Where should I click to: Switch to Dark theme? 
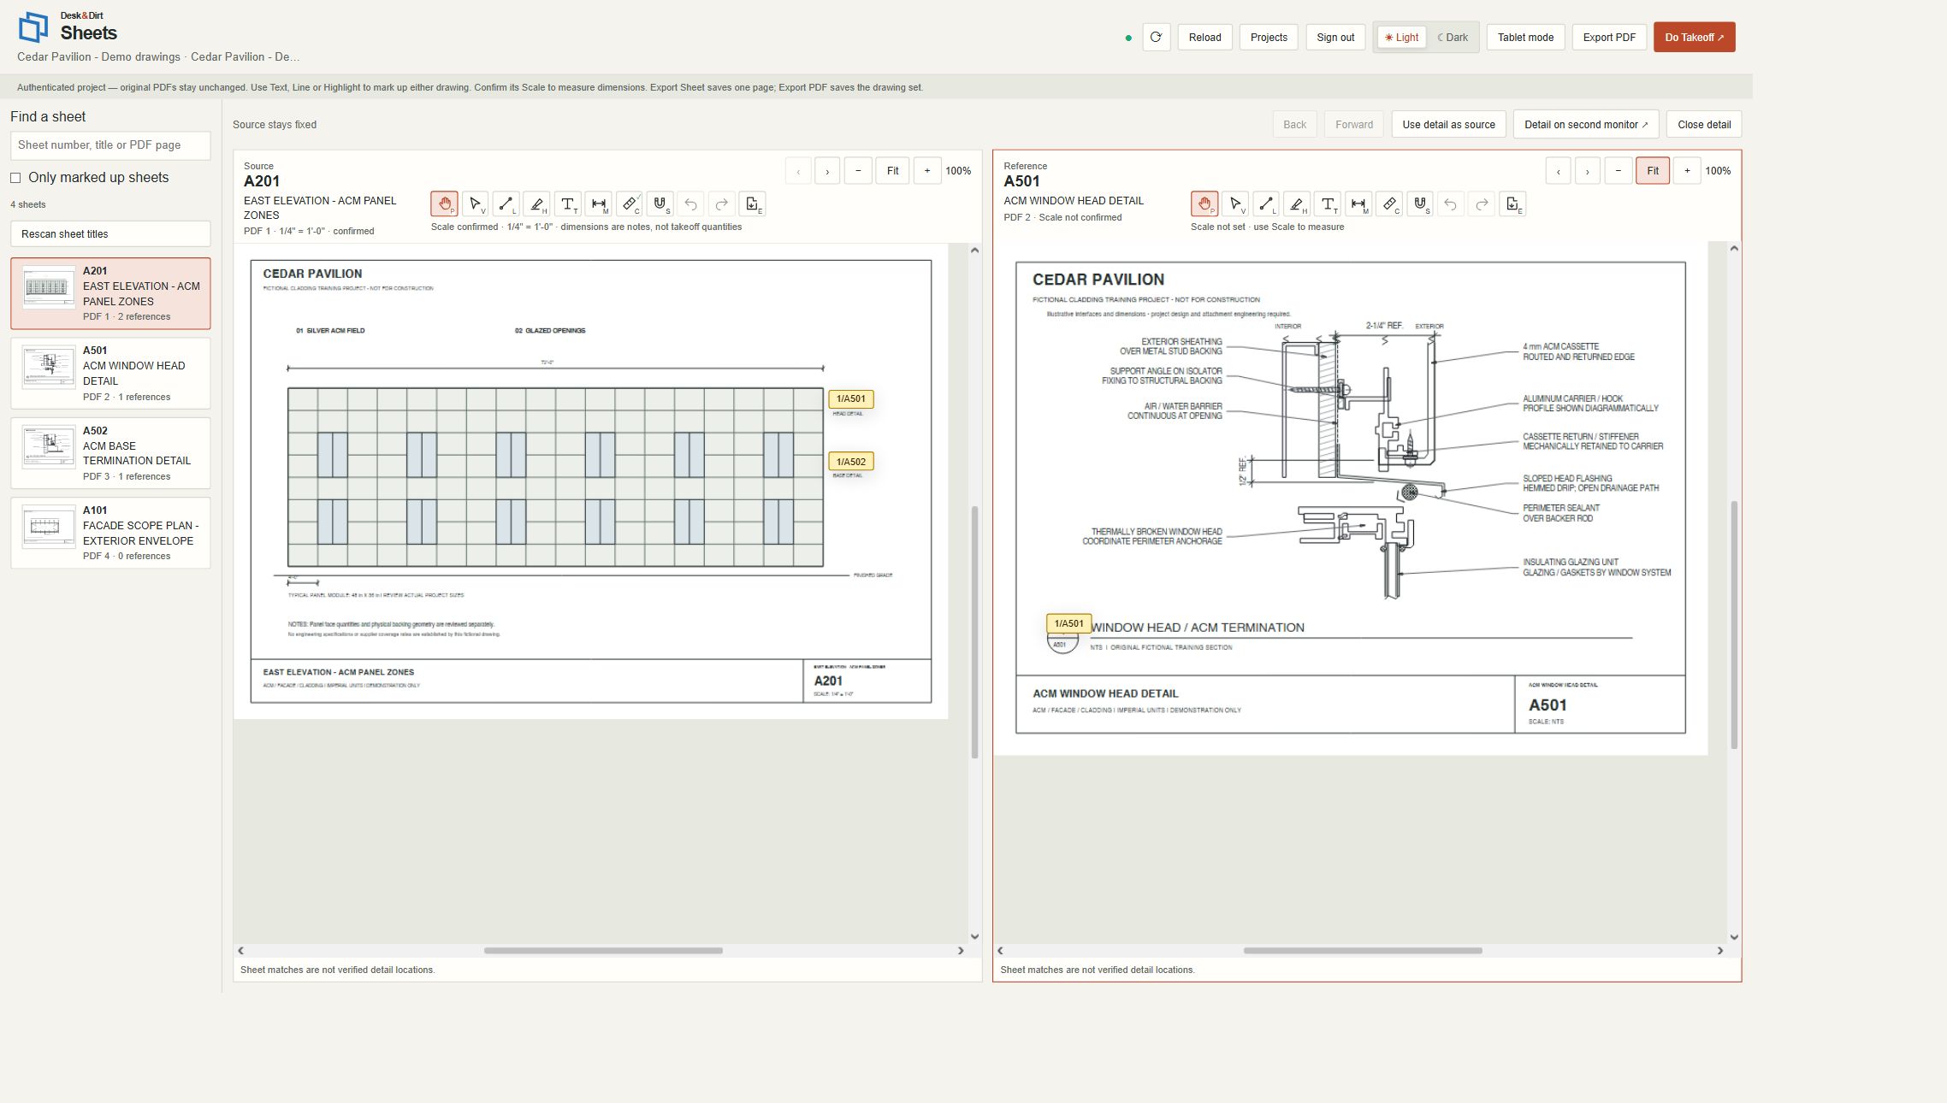point(1453,37)
